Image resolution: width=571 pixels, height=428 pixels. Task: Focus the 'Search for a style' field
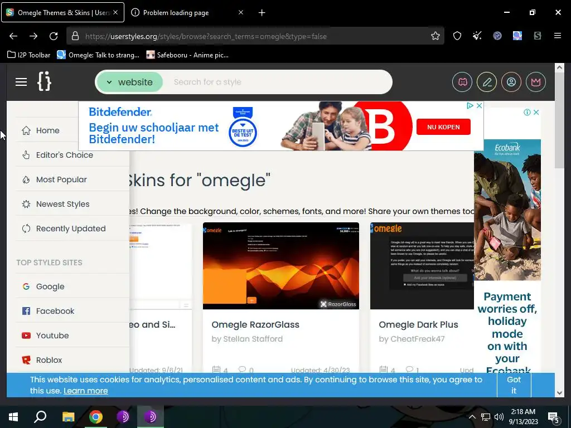pyautogui.click(x=277, y=82)
